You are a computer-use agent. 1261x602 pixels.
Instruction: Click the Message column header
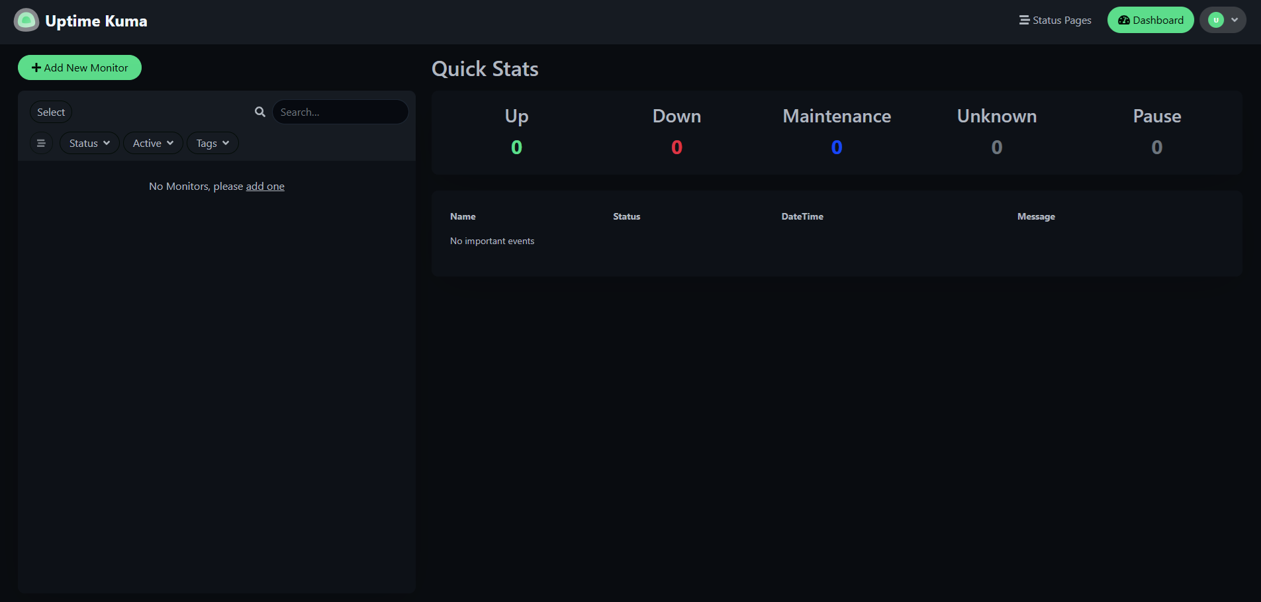point(1036,216)
